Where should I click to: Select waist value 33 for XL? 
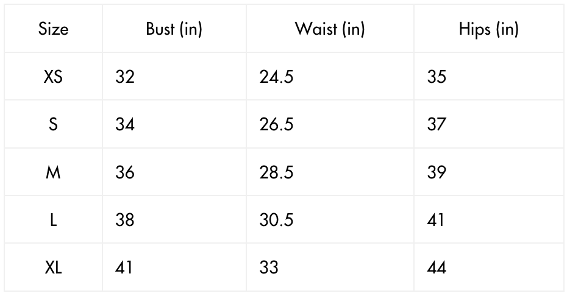point(269,267)
